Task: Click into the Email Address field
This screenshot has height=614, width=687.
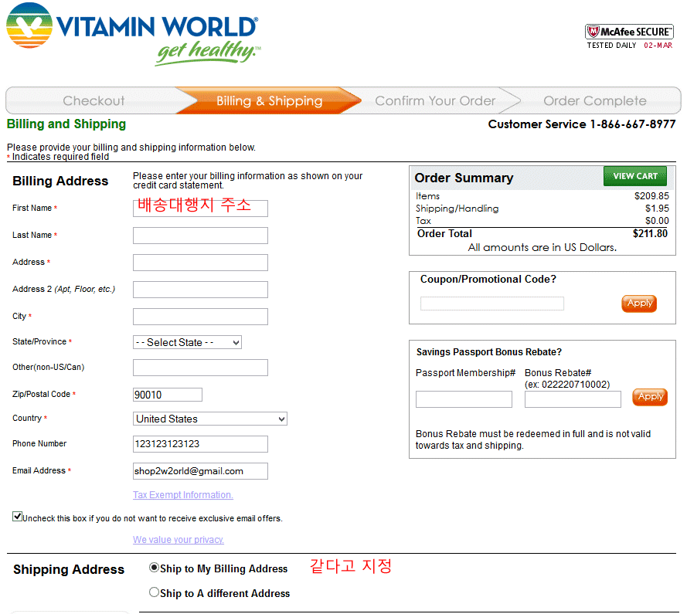Action: point(200,471)
